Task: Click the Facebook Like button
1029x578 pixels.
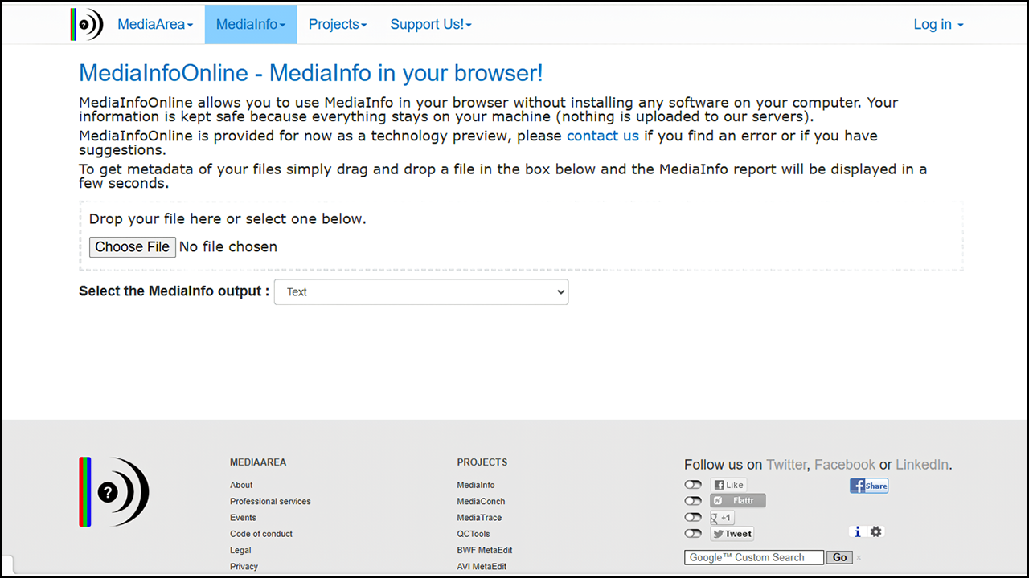Action: coord(728,485)
